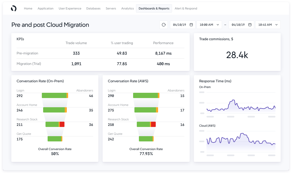The image size is (292, 174).
Task: Click AWS Get Quote count 242
Action: 111,139
